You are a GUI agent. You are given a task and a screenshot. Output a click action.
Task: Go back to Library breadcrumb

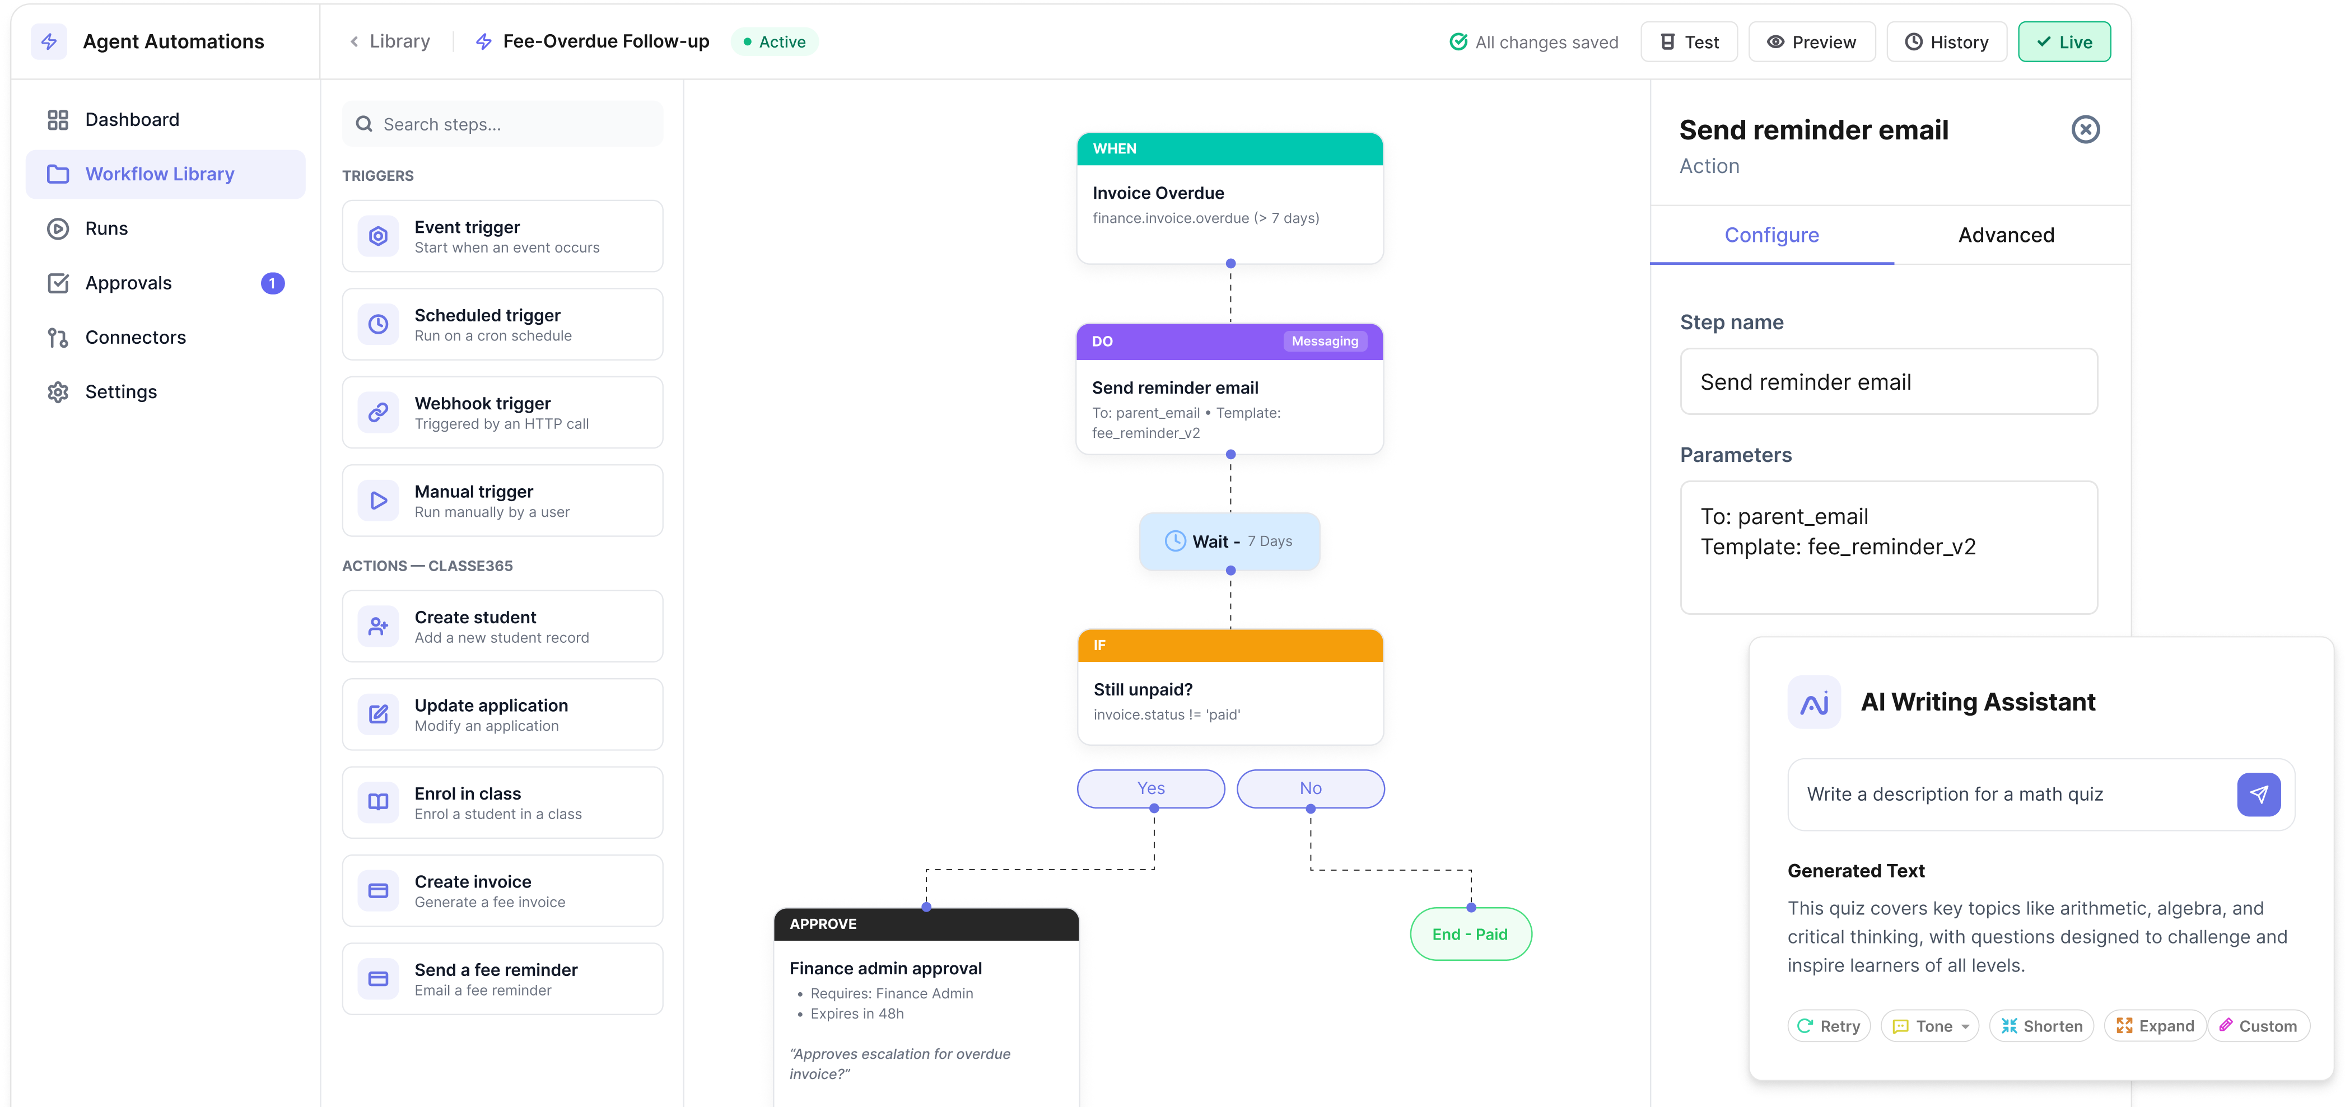390,42
